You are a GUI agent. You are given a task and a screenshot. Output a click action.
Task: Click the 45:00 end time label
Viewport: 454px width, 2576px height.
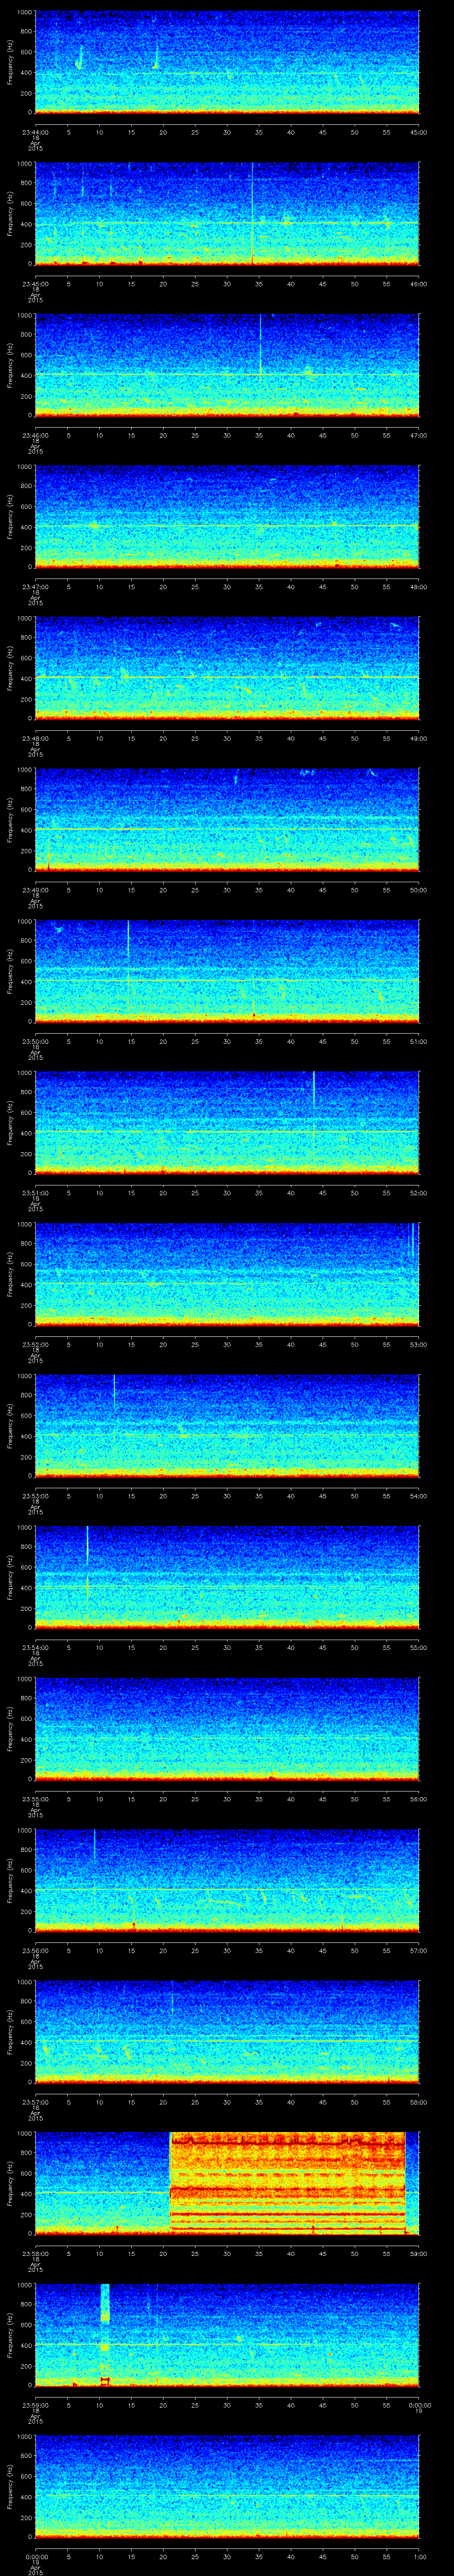pyautogui.click(x=419, y=132)
